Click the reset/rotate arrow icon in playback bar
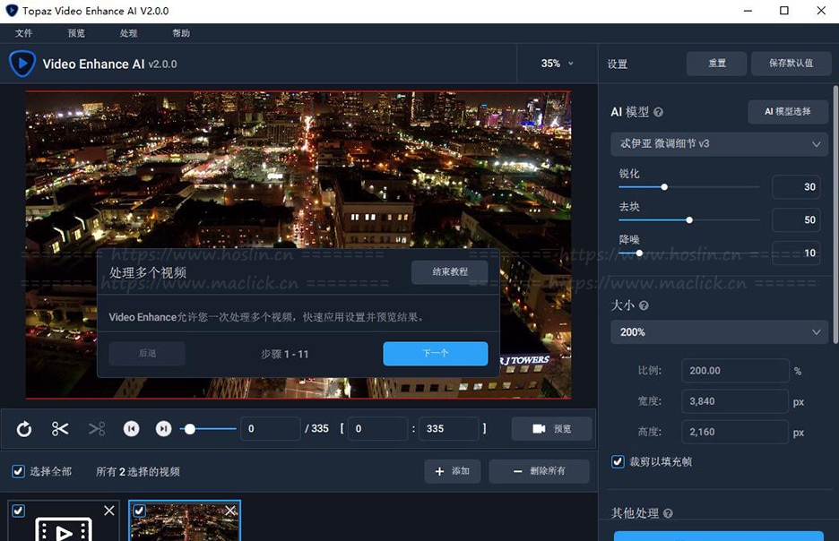 point(24,429)
